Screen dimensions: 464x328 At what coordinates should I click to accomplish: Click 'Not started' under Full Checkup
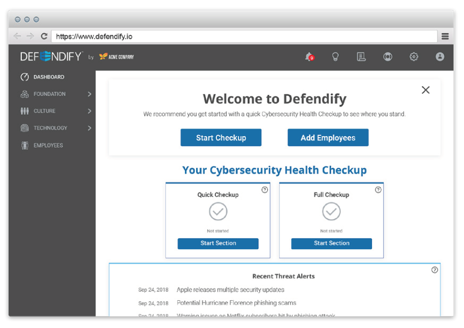[x=331, y=231]
